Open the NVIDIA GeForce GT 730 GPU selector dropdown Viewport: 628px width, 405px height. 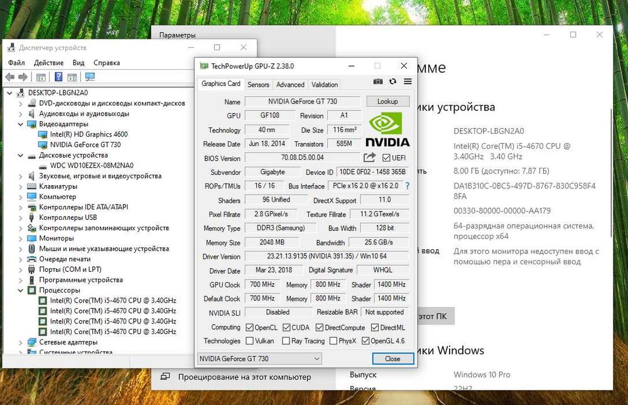coord(259,359)
